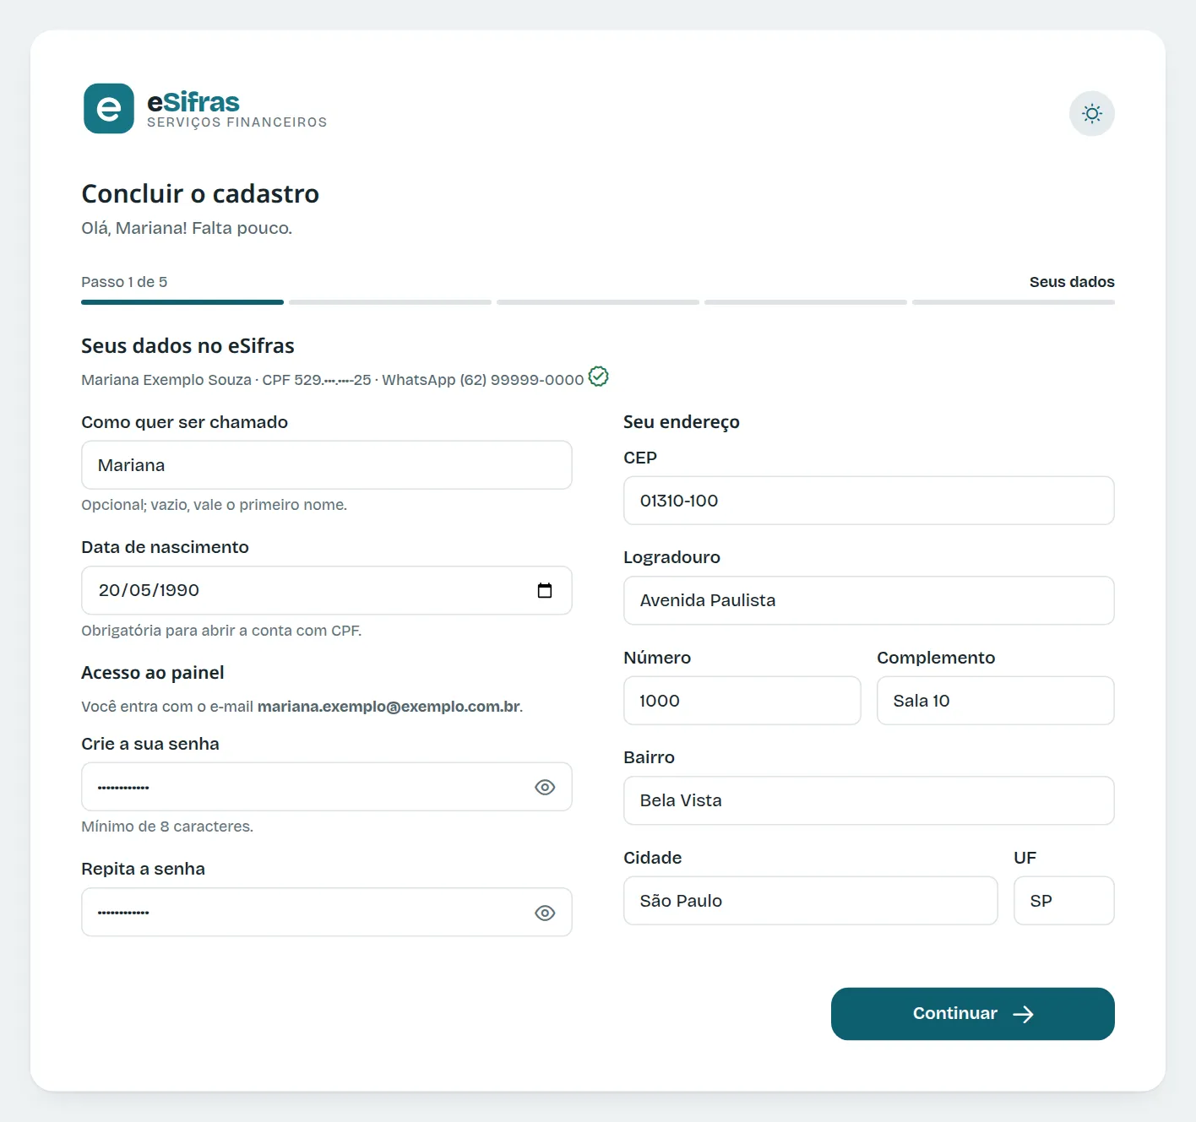
Task: Click the 'Obrigatória para abrir a conta com CPF.' hint
Action: pos(221,631)
